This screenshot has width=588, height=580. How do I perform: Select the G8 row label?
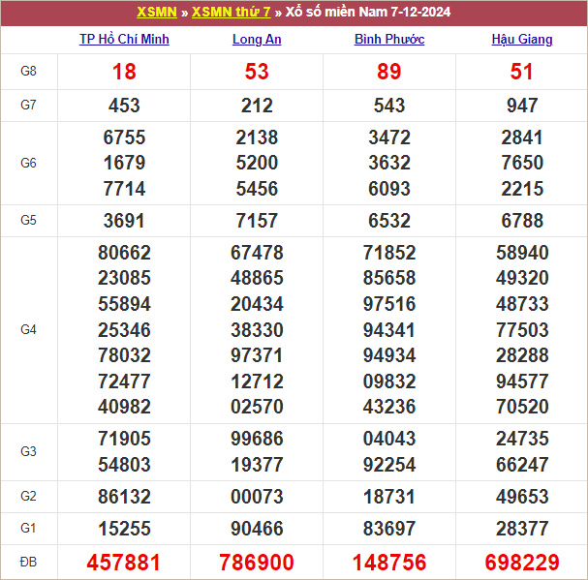[28, 71]
